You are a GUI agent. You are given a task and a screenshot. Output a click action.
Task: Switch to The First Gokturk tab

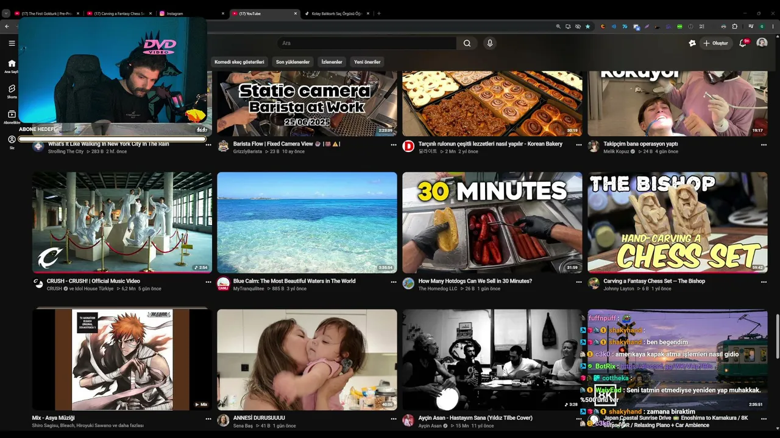48,13
